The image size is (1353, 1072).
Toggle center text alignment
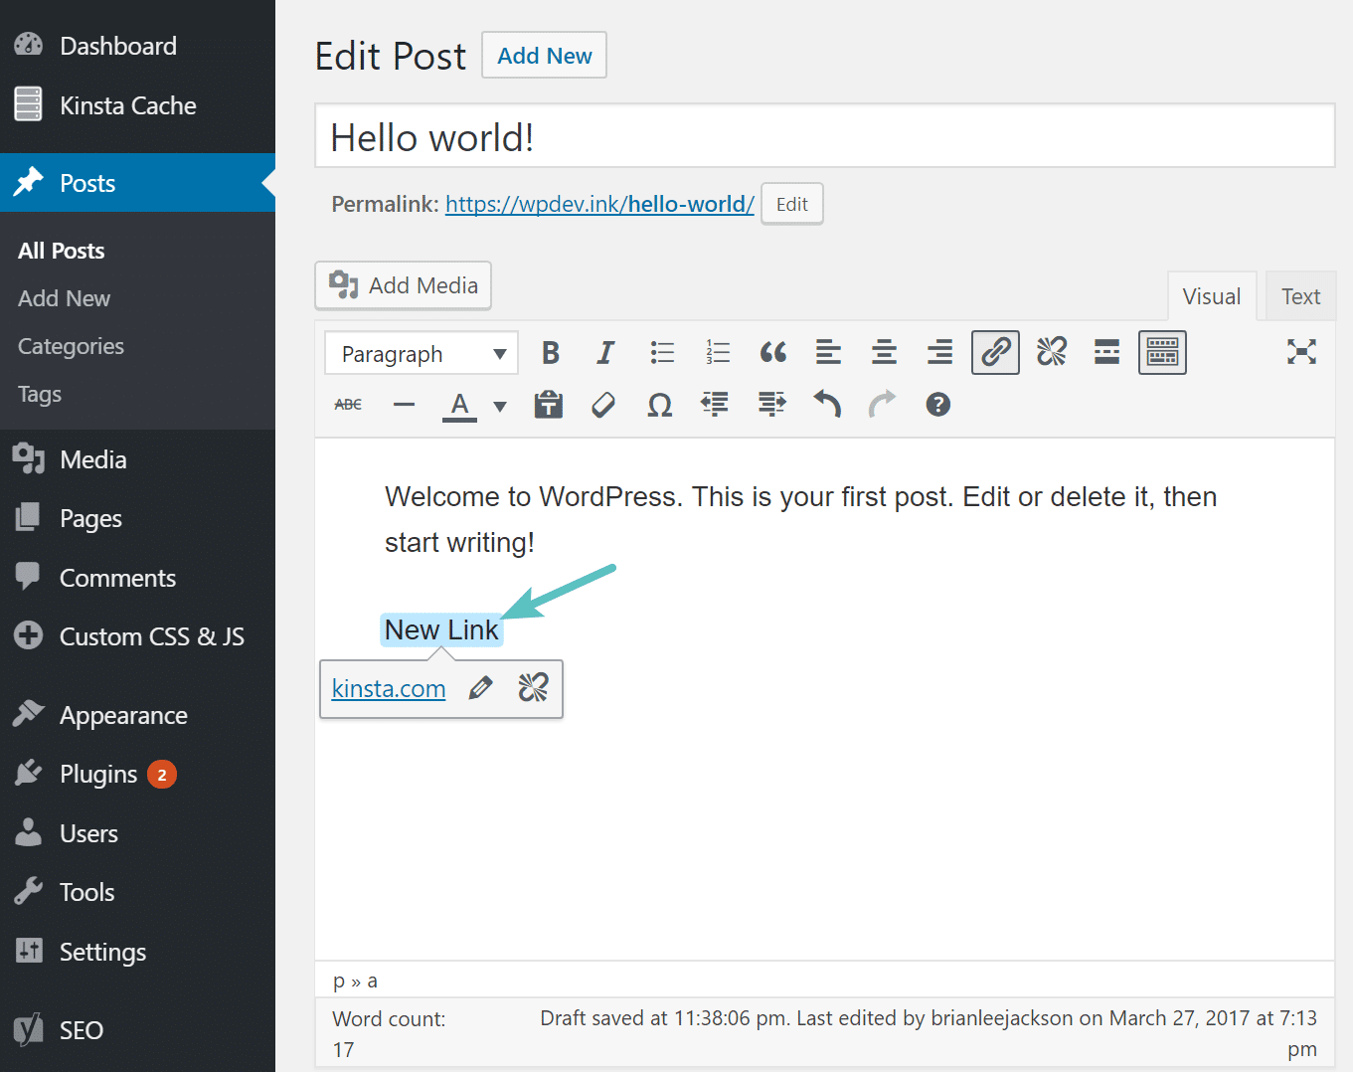(x=884, y=352)
